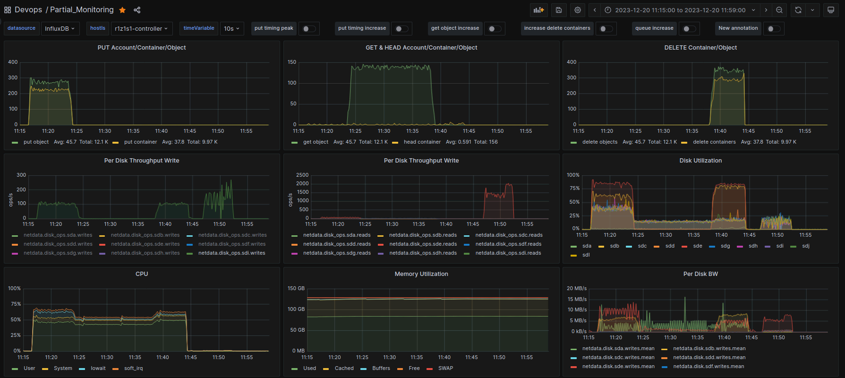
Task: Open the refresh interval dropdown arrow
Action: (812, 10)
